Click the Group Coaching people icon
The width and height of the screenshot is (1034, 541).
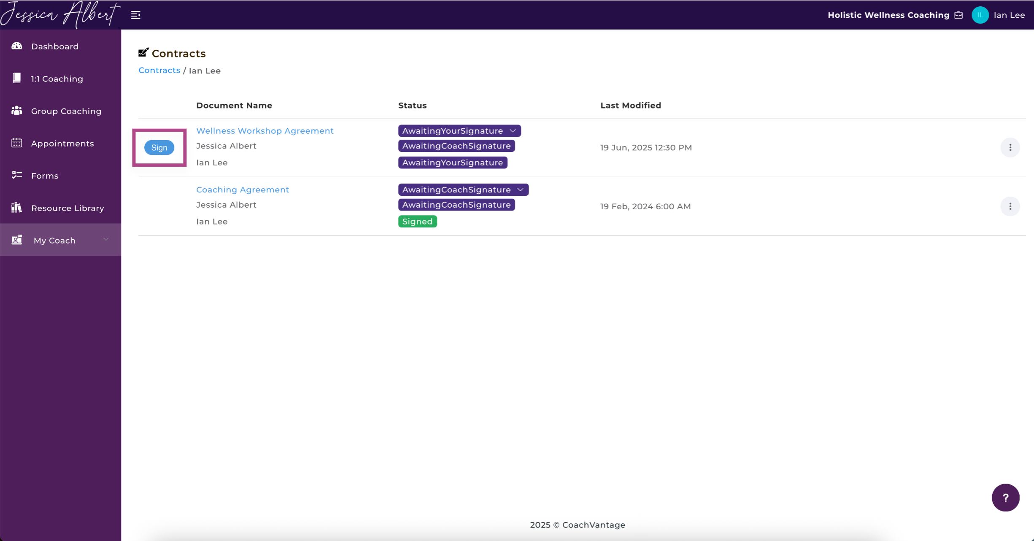tap(17, 111)
